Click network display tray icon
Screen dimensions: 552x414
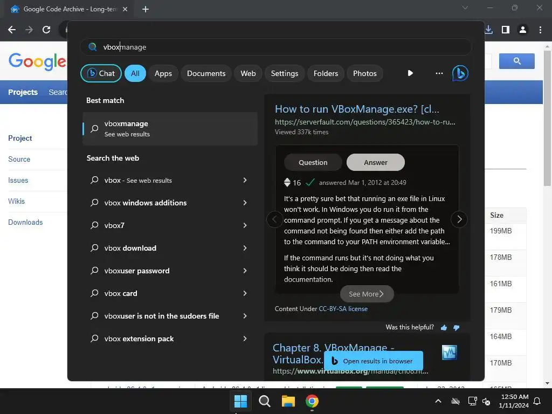point(472,401)
